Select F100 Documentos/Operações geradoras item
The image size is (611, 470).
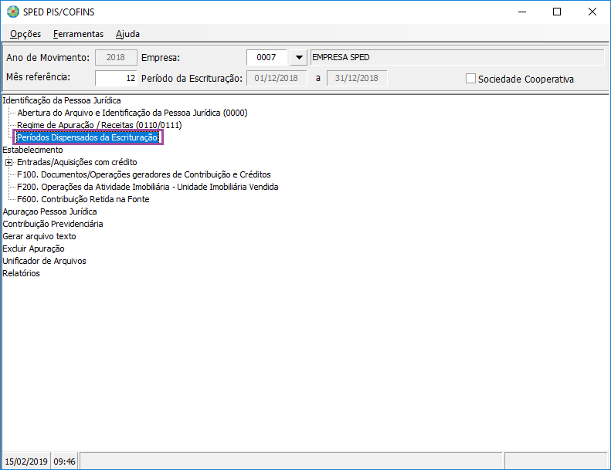144,174
